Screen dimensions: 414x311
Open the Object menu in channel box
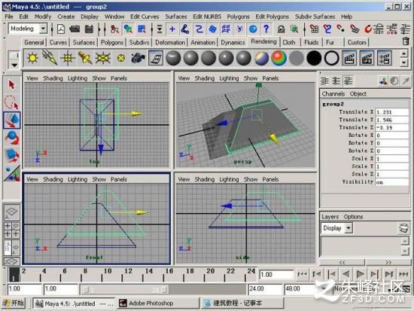pos(358,94)
